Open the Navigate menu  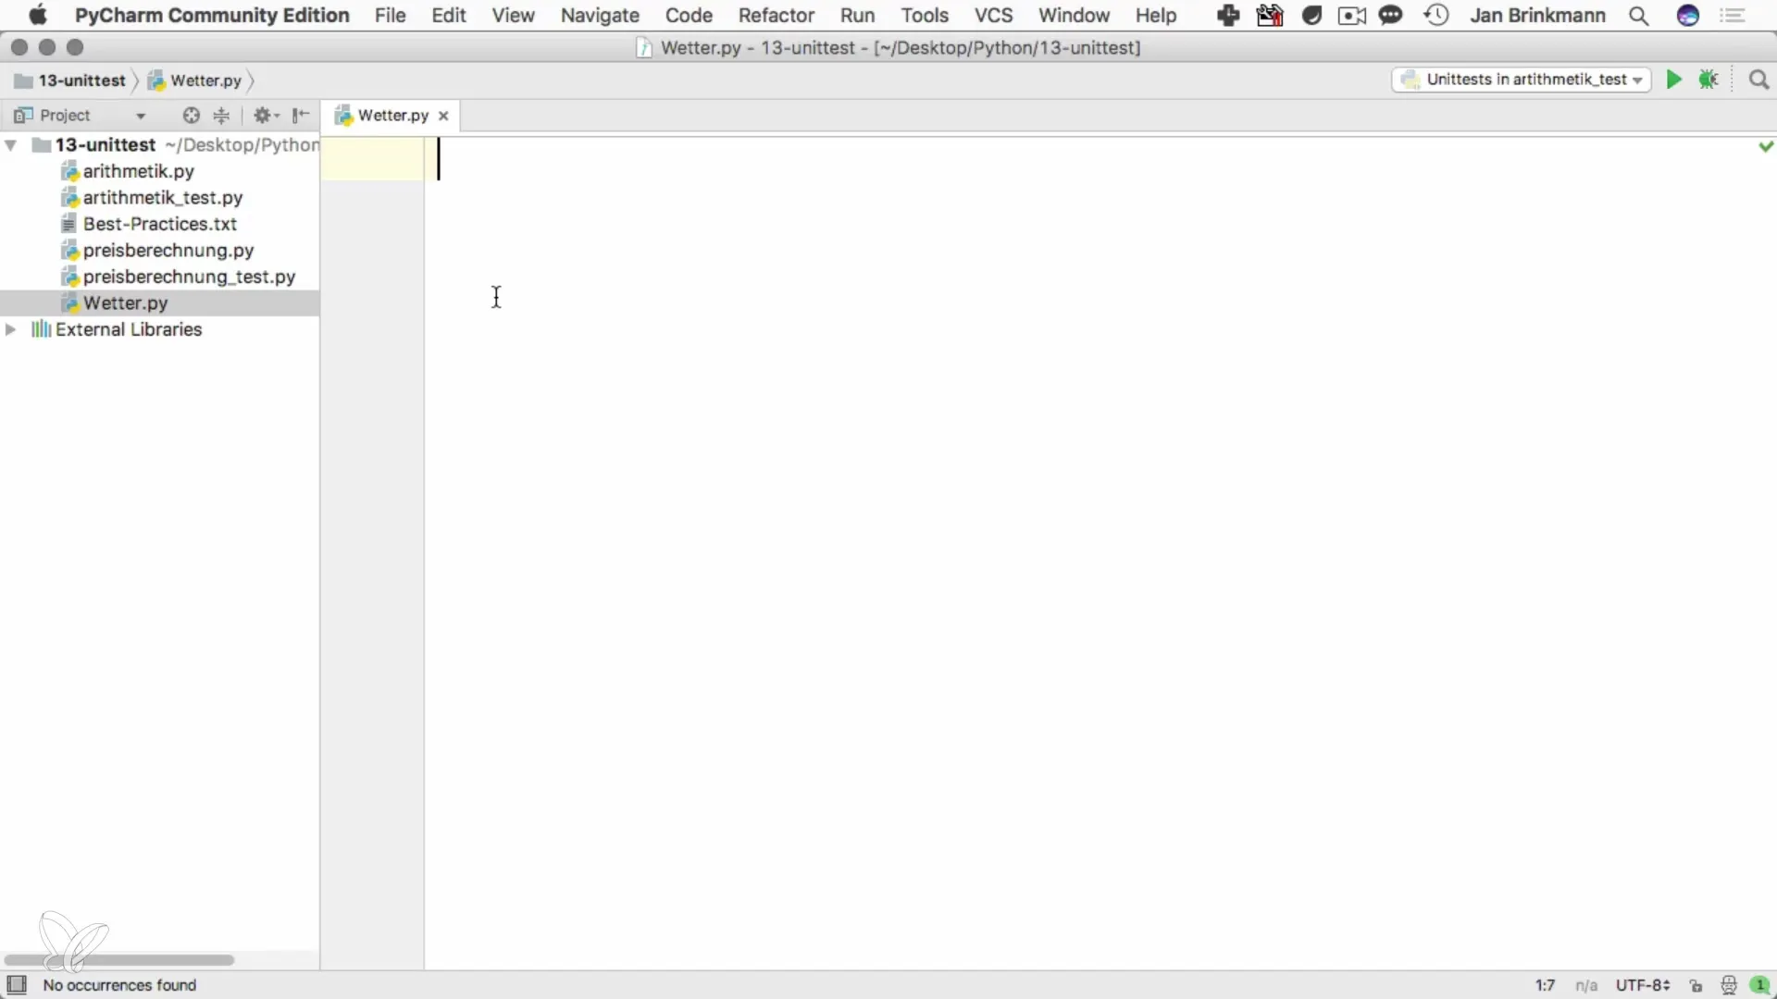point(600,16)
